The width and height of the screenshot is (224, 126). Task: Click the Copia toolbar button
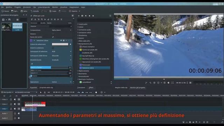(x=53, y=11)
